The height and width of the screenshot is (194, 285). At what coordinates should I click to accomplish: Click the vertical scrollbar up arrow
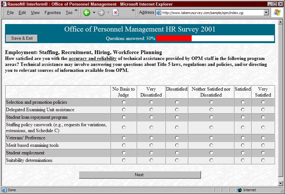(x=280, y=22)
